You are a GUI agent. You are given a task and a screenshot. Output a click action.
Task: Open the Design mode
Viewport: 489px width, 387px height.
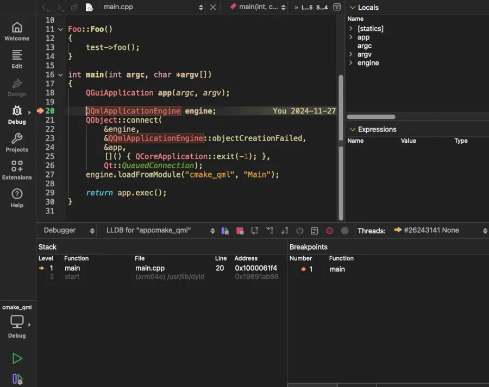coord(17,87)
